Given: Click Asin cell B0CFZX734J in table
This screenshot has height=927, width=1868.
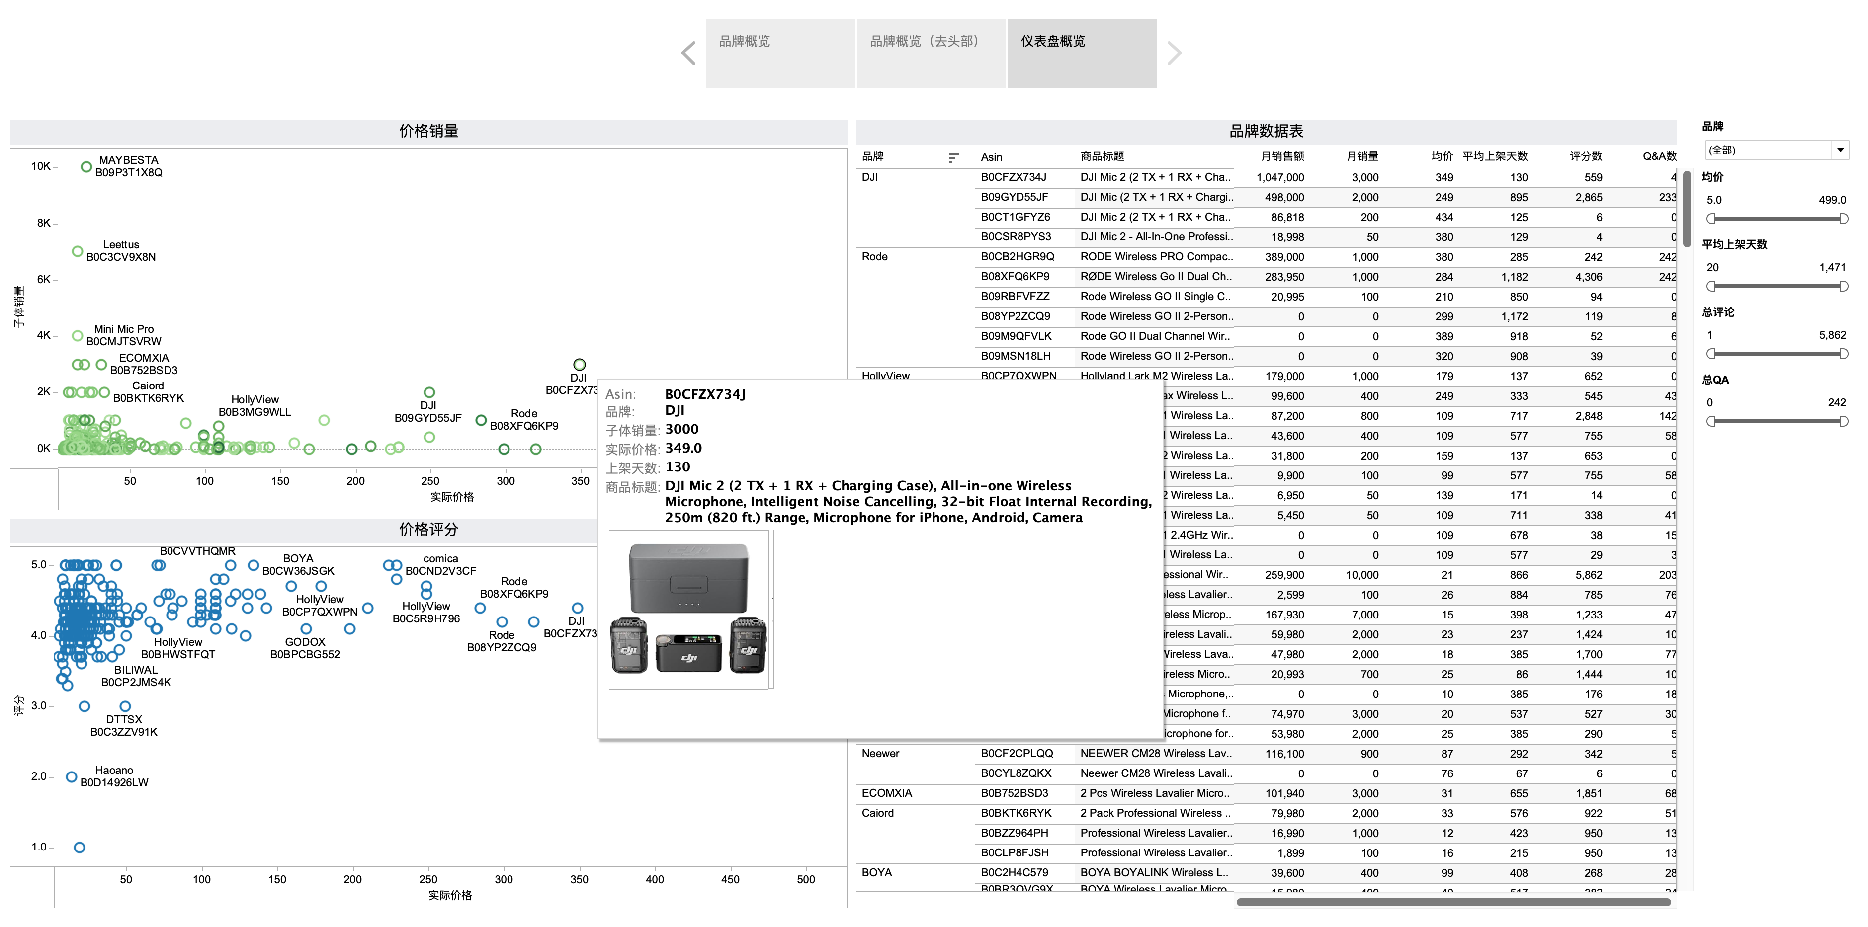Looking at the screenshot, I should click(1013, 177).
